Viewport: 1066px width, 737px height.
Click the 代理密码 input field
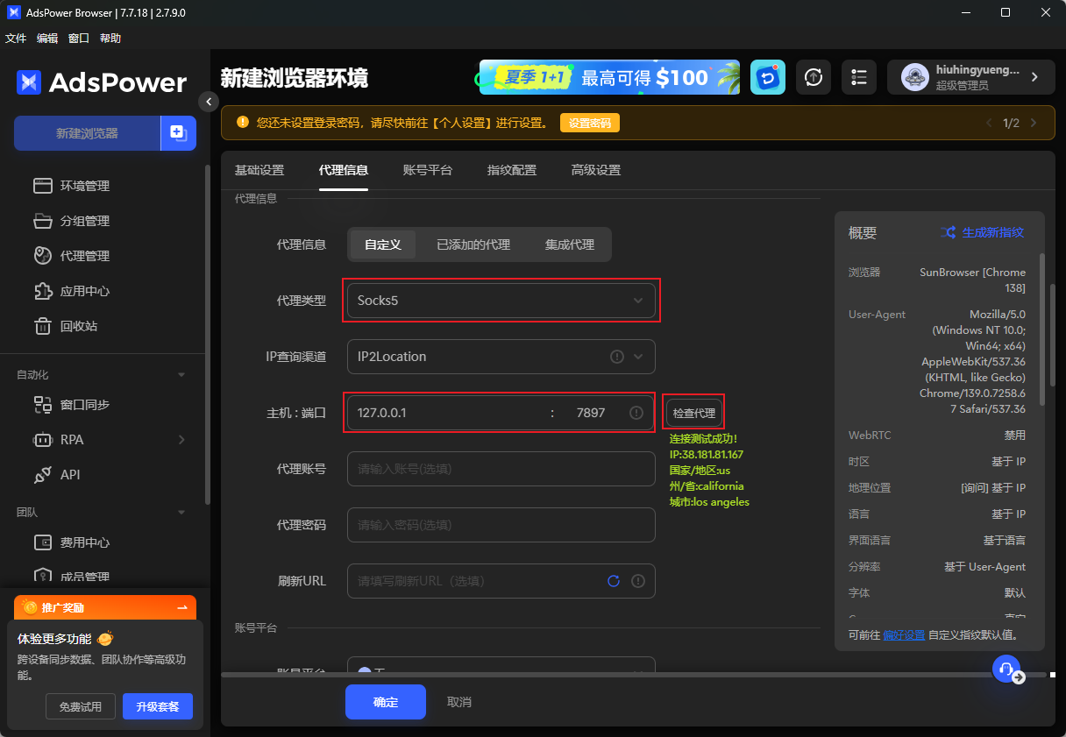tap(501, 525)
